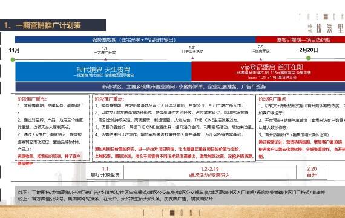Click the dark blue 新老城区 strategy bar
Image resolution: width=345 pixels, height=218 pixels.
pyautogui.click(x=180, y=87)
